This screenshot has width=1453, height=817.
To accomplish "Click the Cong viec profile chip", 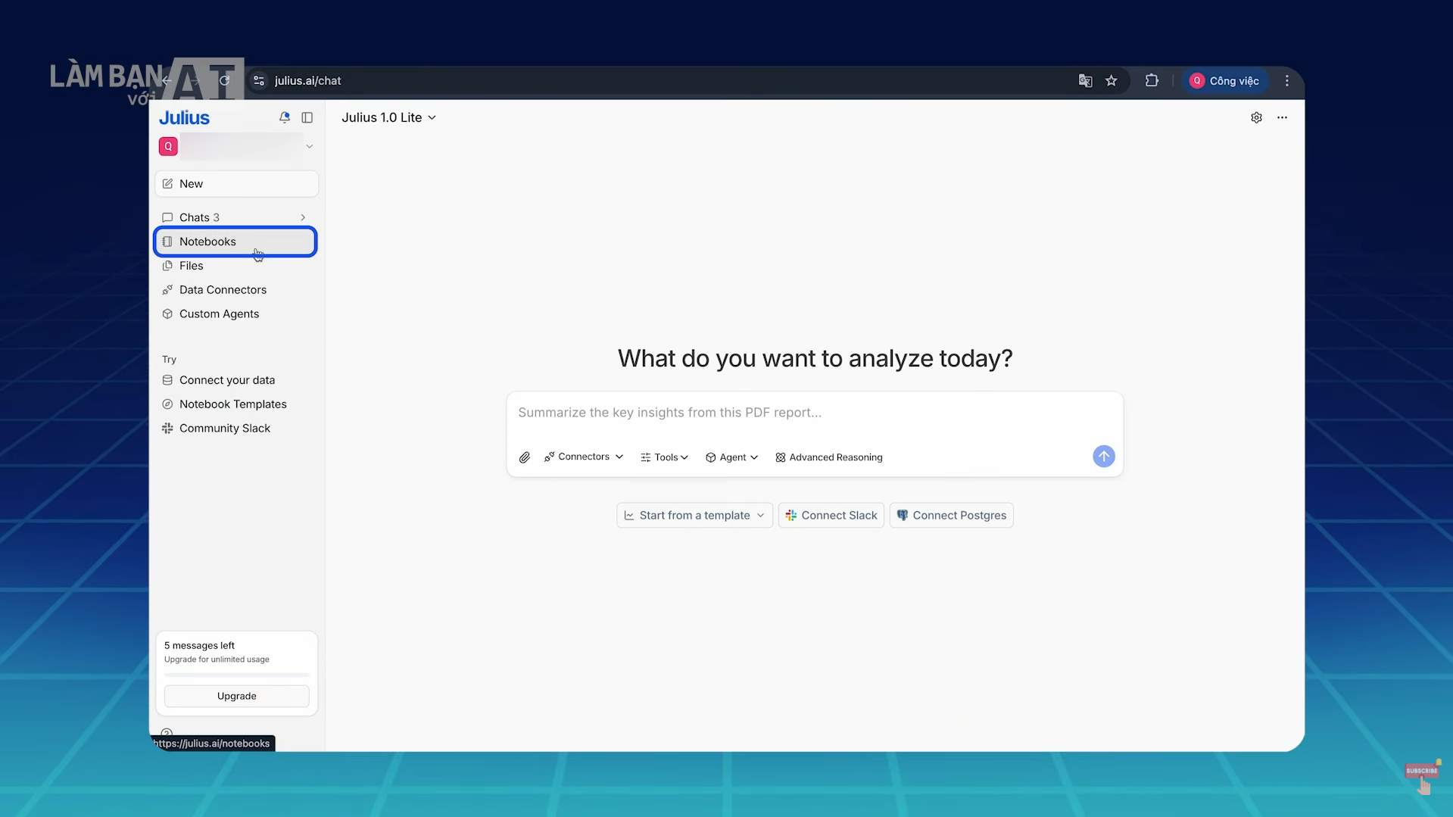I will point(1224,80).
